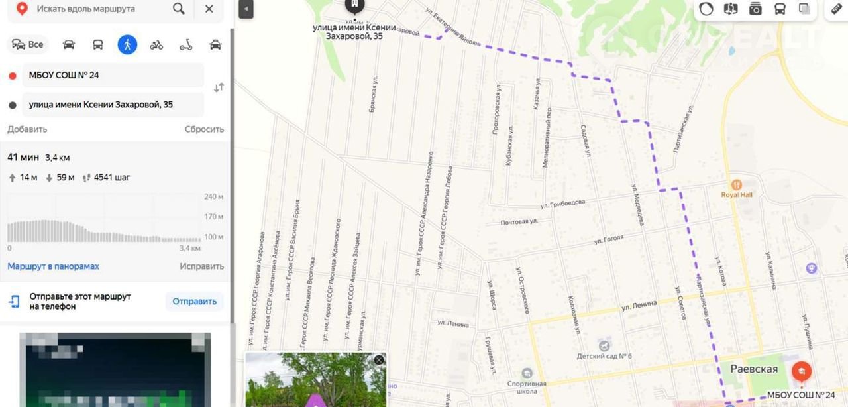Switch to public transport route mode

tap(98, 45)
